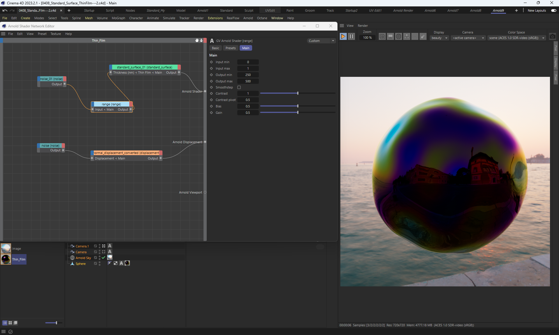Start the Arnold IPR render play button
The width and height of the screenshot is (559, 335).
point(343,36)
